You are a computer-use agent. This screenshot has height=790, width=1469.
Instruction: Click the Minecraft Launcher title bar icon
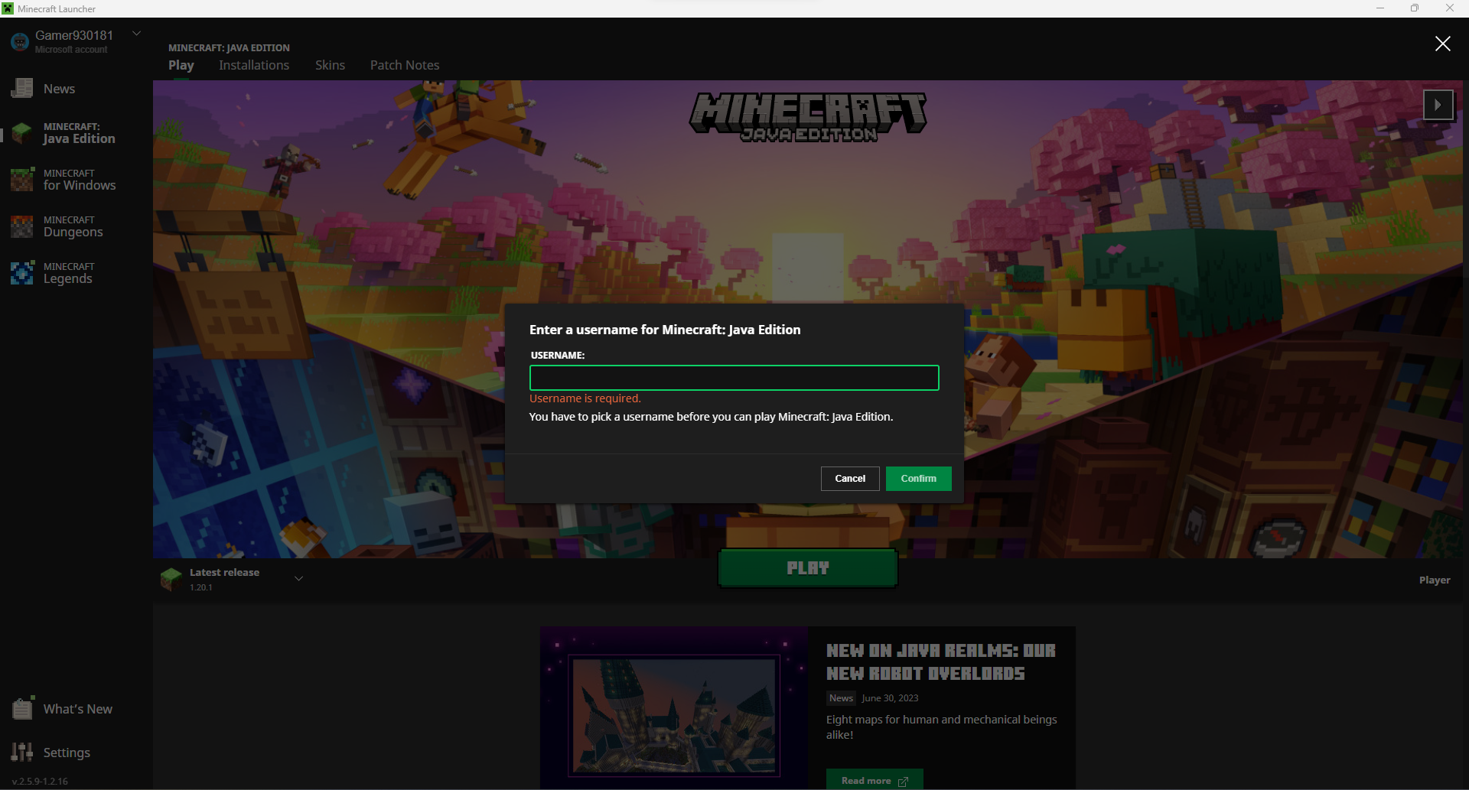tap(8, 8)
